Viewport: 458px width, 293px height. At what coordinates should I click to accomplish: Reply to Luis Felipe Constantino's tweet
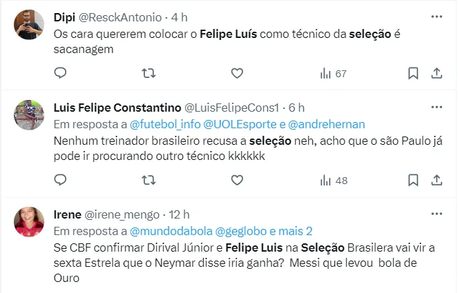point(61,180)
